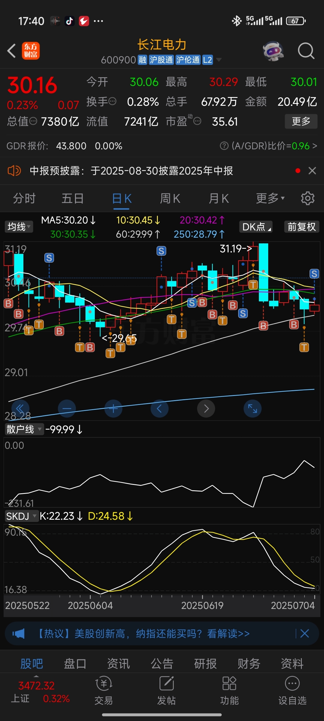Tap 250:28.79 moving average value
324x721 pixels.
click(199, 234)
